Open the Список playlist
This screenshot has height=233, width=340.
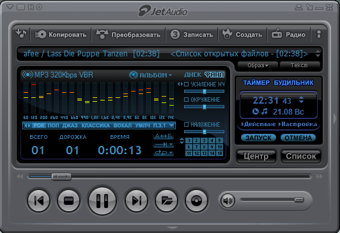click(x=301, y=156)
